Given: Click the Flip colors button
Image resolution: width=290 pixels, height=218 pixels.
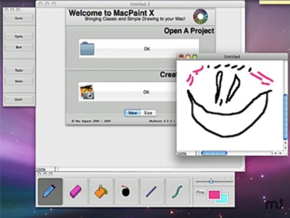Looking at the screenshot, I should 200,192.
